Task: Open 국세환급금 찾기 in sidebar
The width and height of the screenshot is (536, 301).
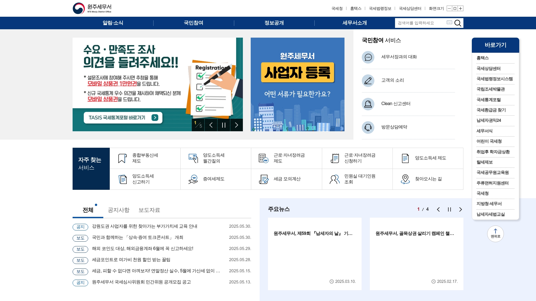Action: click(x=496, y=110)
